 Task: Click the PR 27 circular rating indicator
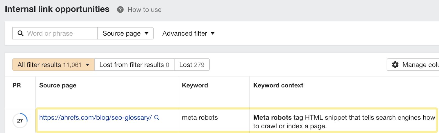click(20, 121)
